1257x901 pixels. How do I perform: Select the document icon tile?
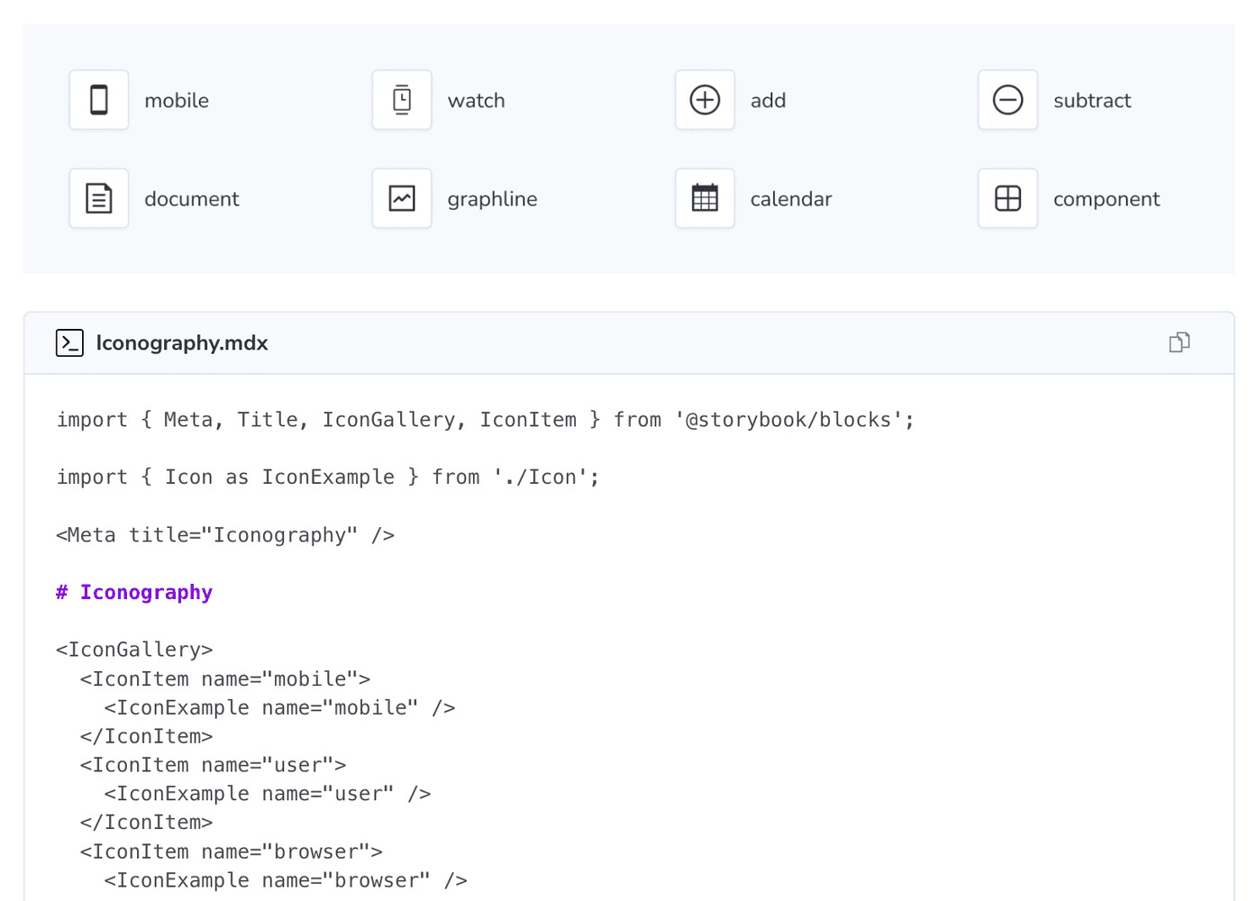point(99,198)
